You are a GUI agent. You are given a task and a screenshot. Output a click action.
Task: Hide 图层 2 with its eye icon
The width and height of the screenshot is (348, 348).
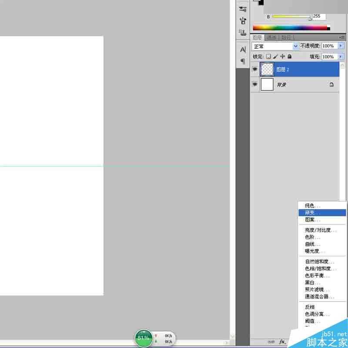tap(255, 69)
